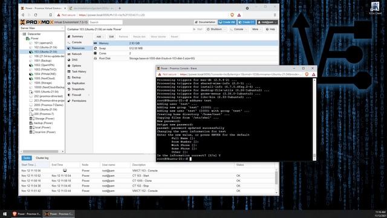Viewport: 387px width, 218px height.
Task: Click the Cores CPU icon
Action: pos(96,53)
